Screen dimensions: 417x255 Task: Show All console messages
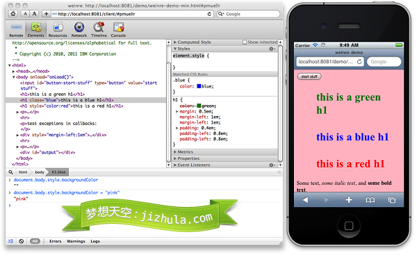[x=35, y=241]
